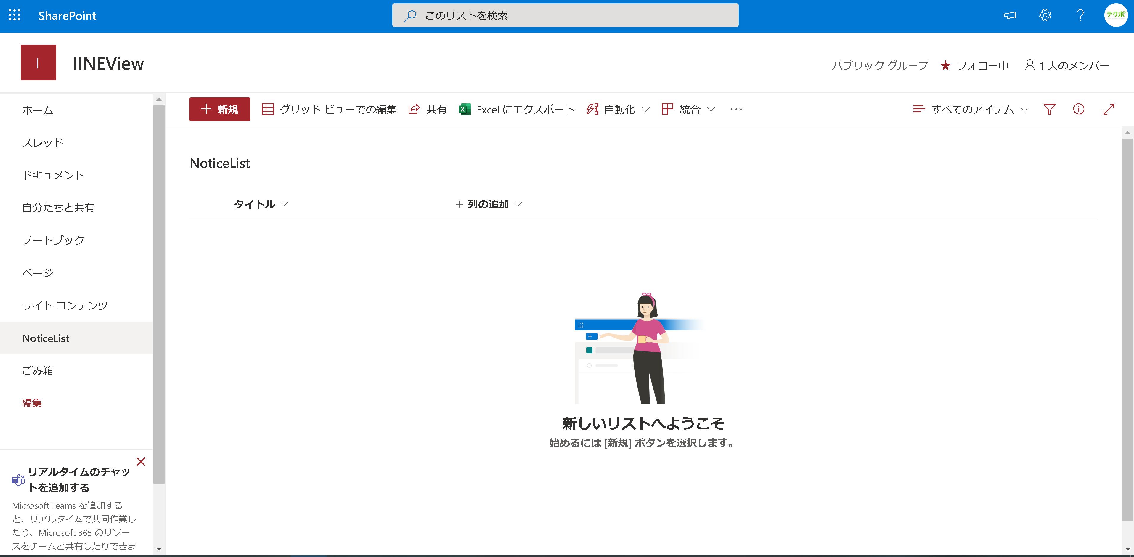Open the 統合 dropdown menu
This screenshot has width=1134, height=557.
point(688,109)
